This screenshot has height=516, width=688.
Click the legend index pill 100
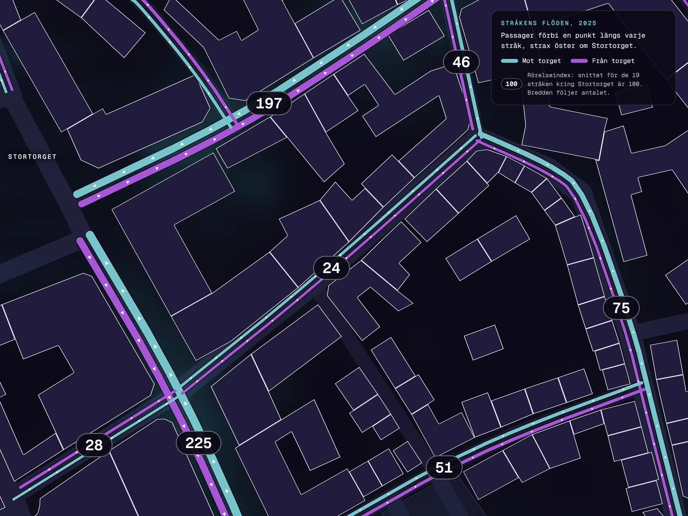tap(511, 84)
